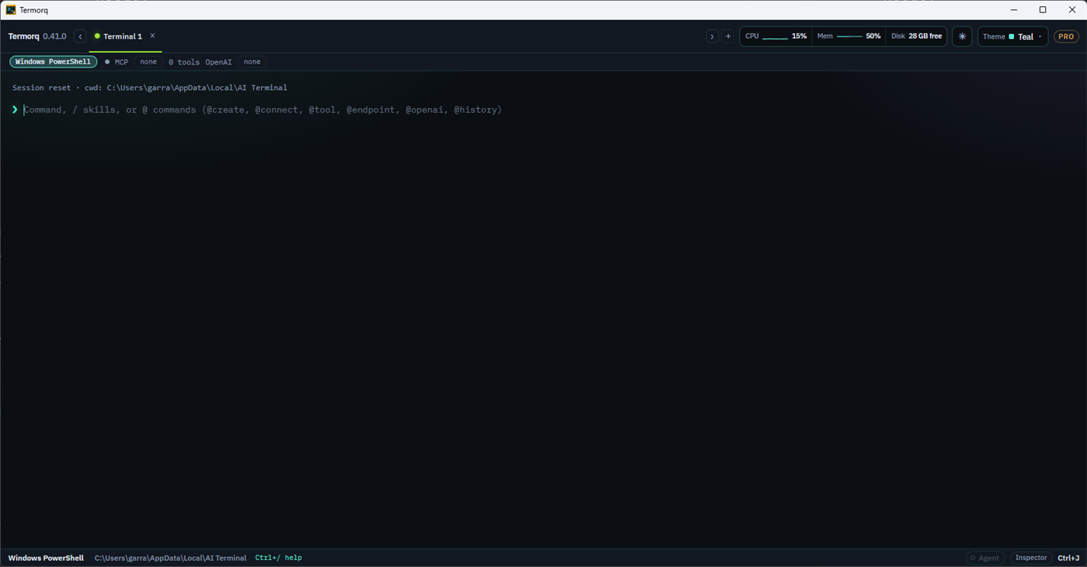Click the status bar Windows PowerShell label
Screen dimensions: 1087x567
tap(46, 558)
